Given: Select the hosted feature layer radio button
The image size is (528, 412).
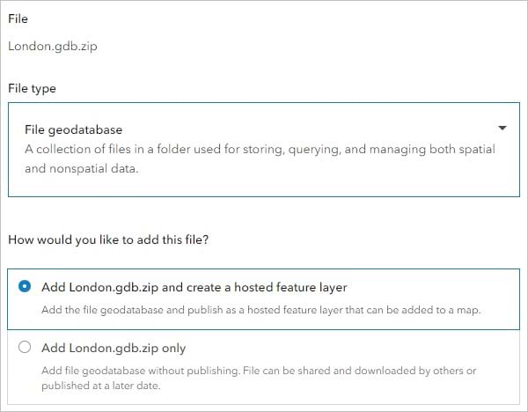Looking at the screenshot, I should click(25, 286).
